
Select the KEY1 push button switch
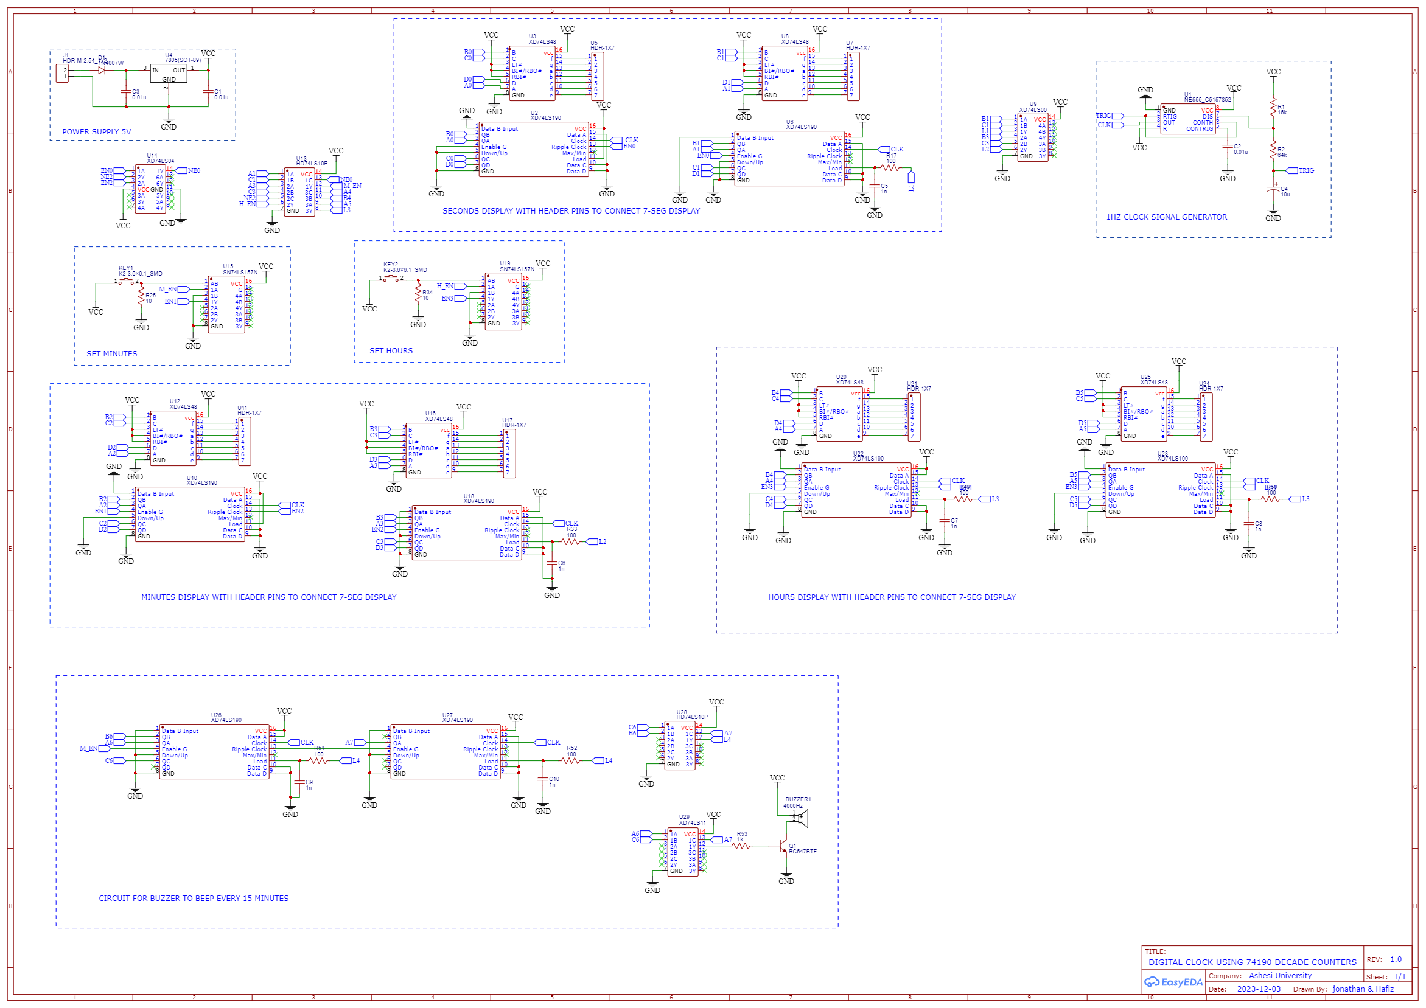[x=127, y=282]
